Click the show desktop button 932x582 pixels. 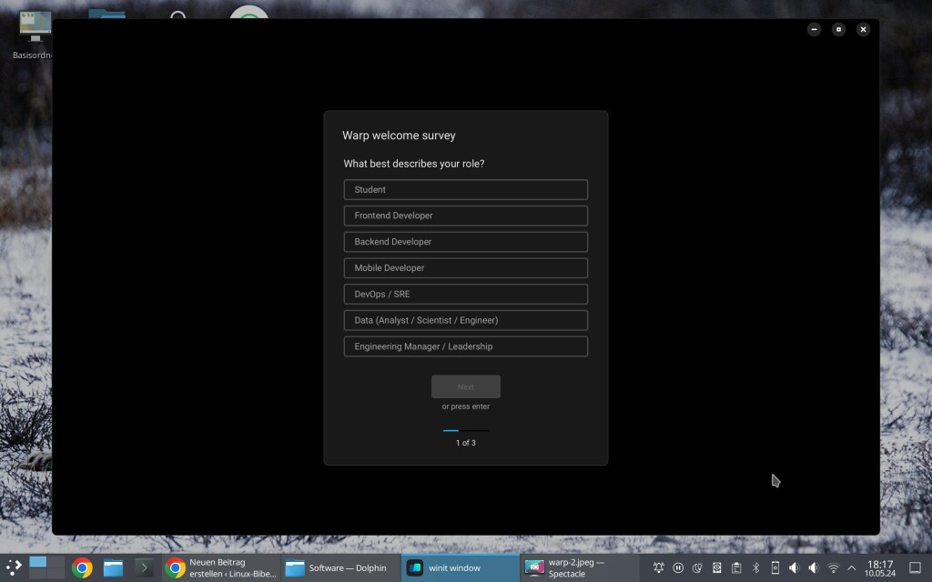916,567
